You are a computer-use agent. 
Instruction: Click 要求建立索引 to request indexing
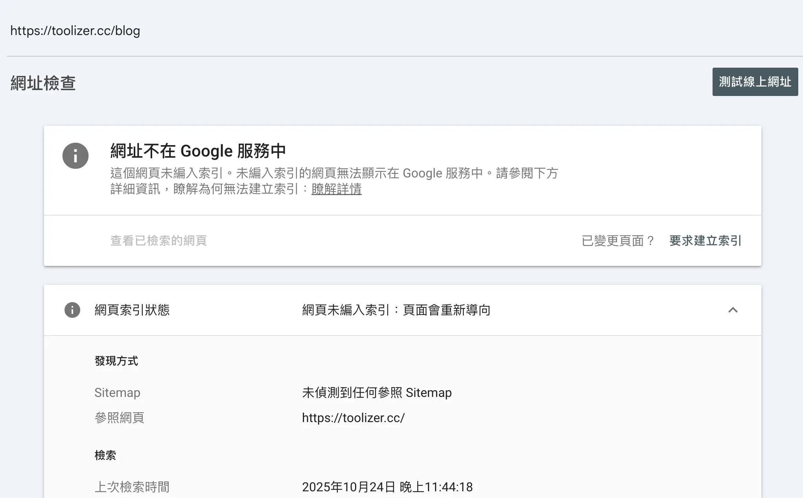pyautogui.click(x=705, y=241)
